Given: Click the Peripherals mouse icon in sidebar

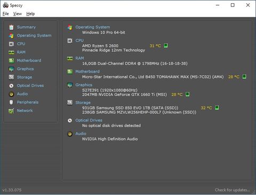Looking at the screenshot, I should coord(11,102).
